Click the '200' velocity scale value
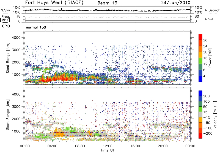Image resolution: width=220 pixels, height=152 pixels. click(207, 96)
